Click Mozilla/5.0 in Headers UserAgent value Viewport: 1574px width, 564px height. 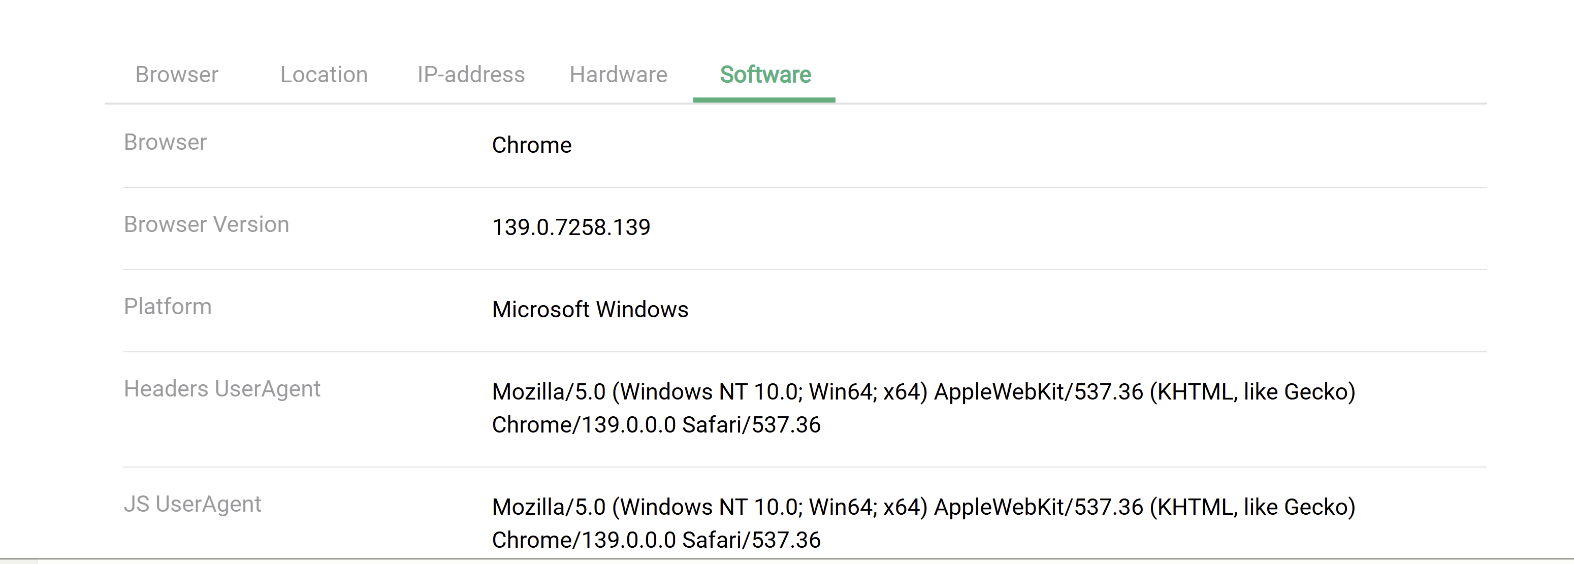[548, 392]
